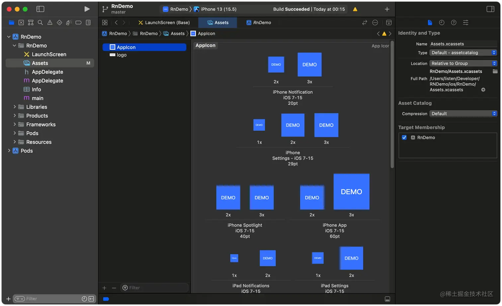Image resolution: width=502 pixels, height=306 pixels.
Task: Show the History inspector
Action: point(442,23)
